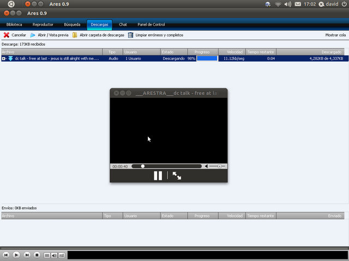Click the radio icon in bottom player bar

click(x=62, y=256)
